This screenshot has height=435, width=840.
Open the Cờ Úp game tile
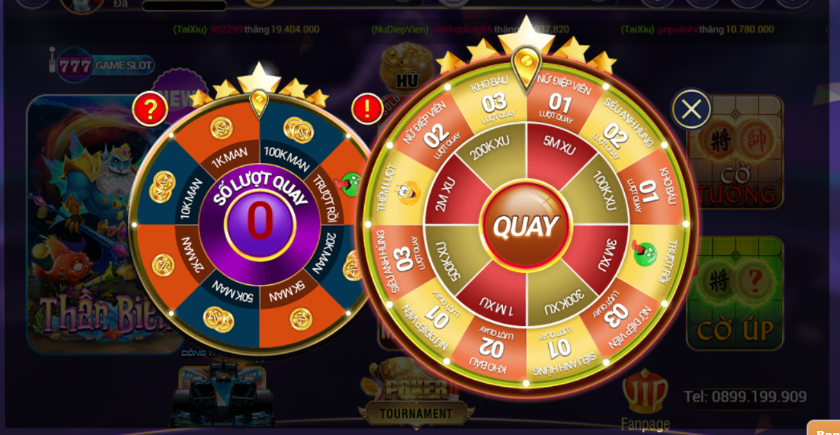pos(735,293)
